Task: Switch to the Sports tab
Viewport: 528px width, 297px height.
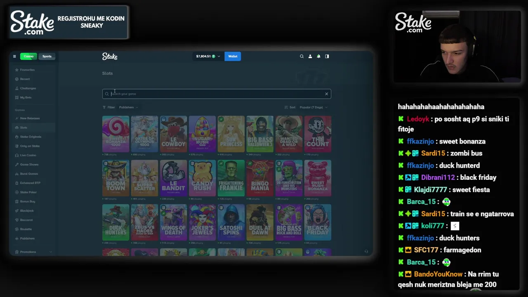Action: point(47,57)
